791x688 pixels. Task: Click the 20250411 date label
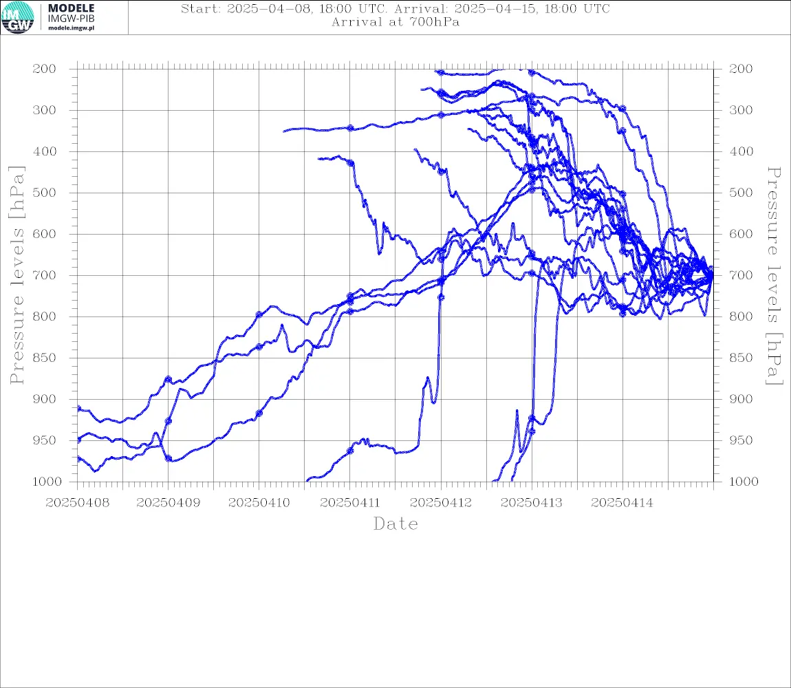[350, 503]
